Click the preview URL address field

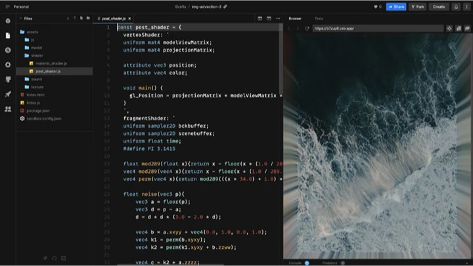[x=378, y=28]
